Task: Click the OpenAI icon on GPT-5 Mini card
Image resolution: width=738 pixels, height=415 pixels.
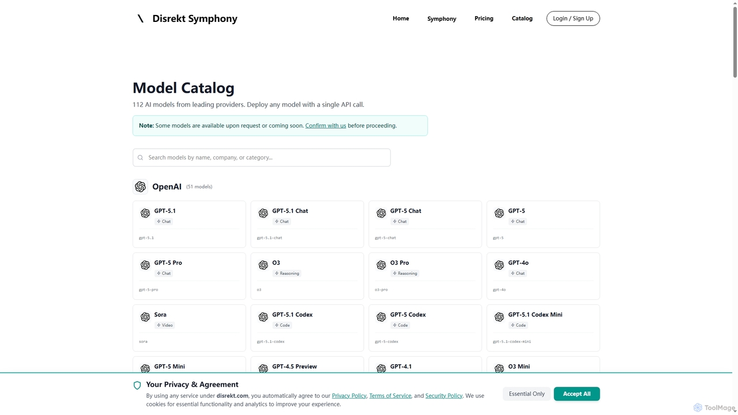Action: click(145, 368)
